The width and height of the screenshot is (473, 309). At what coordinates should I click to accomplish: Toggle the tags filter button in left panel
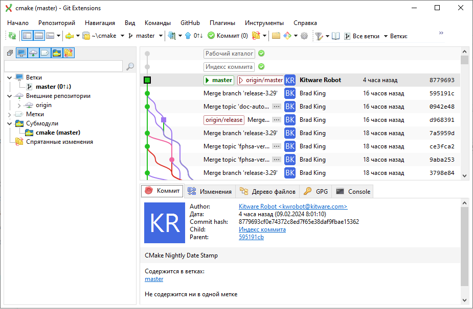pyautogui.click(x=45, y=53)
